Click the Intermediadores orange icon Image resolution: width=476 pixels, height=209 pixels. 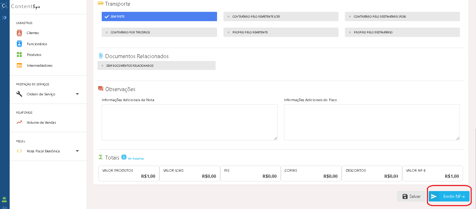19,66
